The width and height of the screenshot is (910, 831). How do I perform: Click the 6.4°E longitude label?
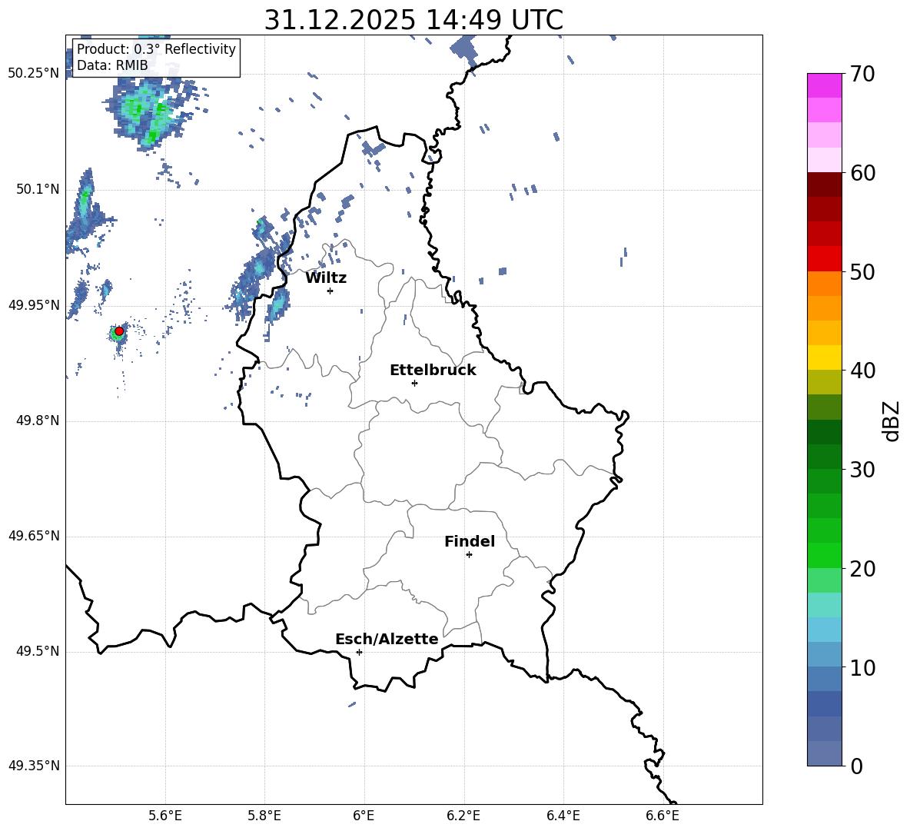(x=563, y=816)
